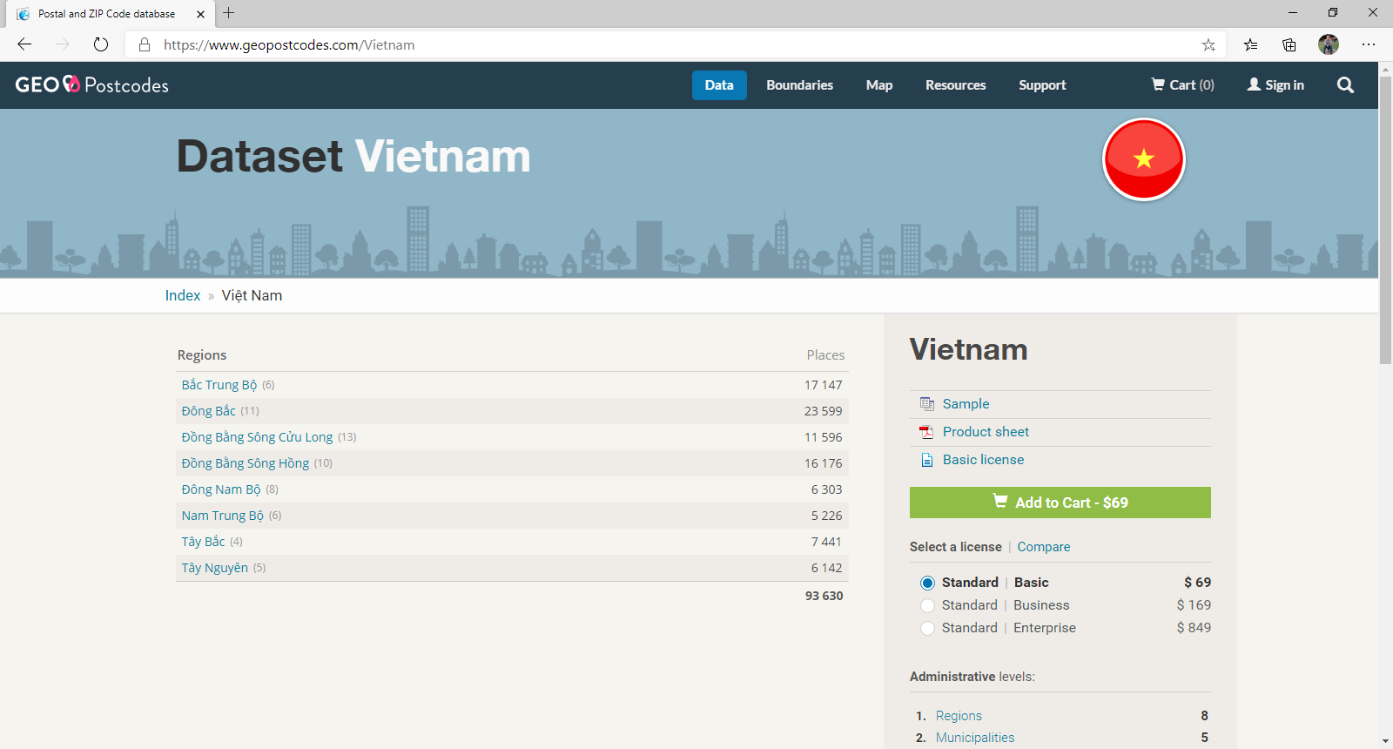The height and width of the screenshot is (749, 1393).
Task: Click the Product sheet PDF icon
Action: point(927,431)
